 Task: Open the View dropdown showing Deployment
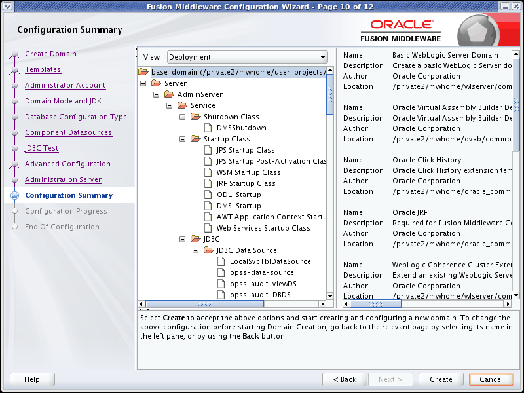248,57
